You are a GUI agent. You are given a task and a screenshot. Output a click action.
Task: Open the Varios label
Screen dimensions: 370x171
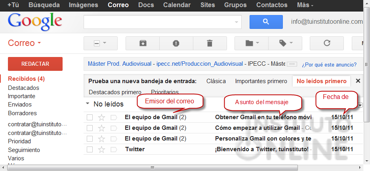point(16,158)
